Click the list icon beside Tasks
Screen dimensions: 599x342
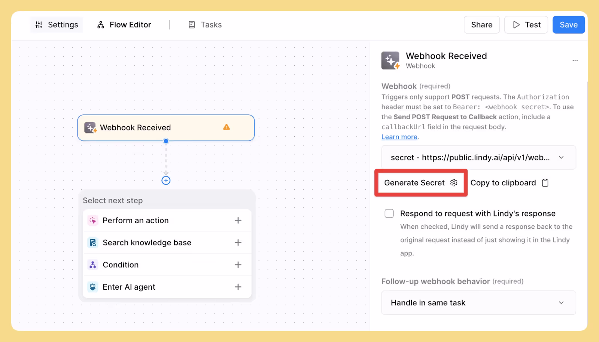coord(192,25)
